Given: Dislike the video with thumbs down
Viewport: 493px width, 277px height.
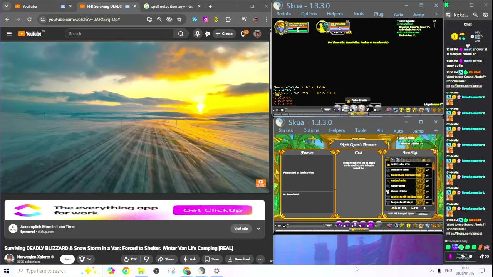Looking at the screenshot, I should click(146, 259).
